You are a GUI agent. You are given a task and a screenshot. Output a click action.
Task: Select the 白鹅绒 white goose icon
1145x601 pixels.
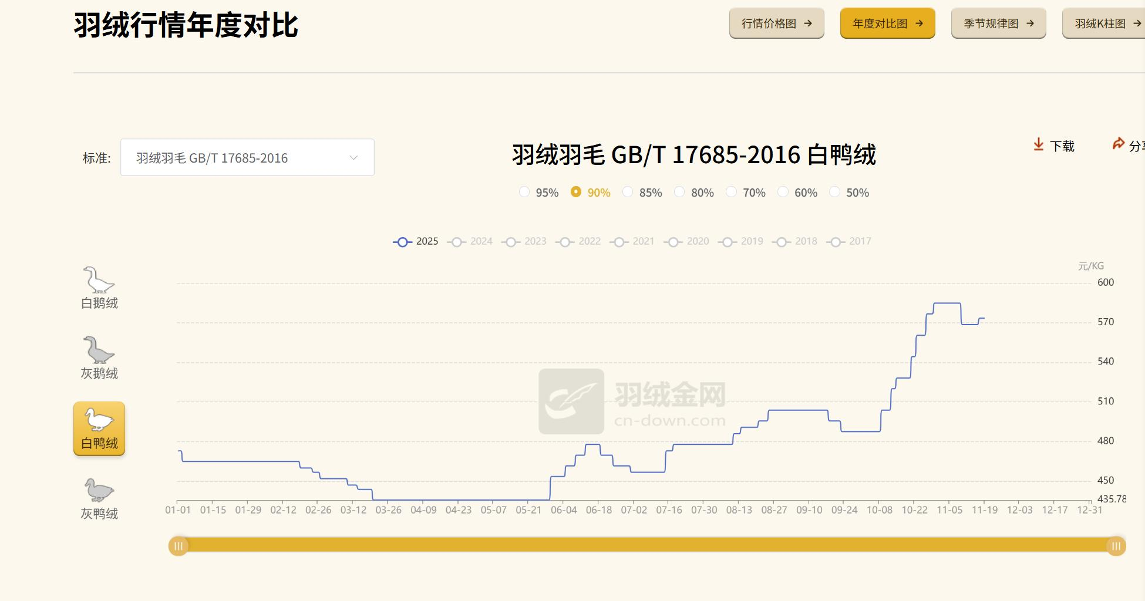tap(99, 281)
